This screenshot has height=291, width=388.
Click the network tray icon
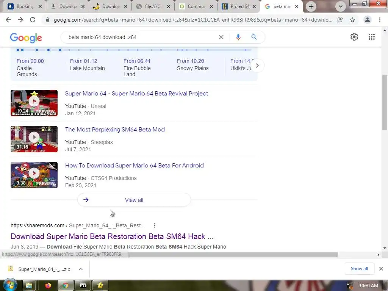(x=350, y=286)
